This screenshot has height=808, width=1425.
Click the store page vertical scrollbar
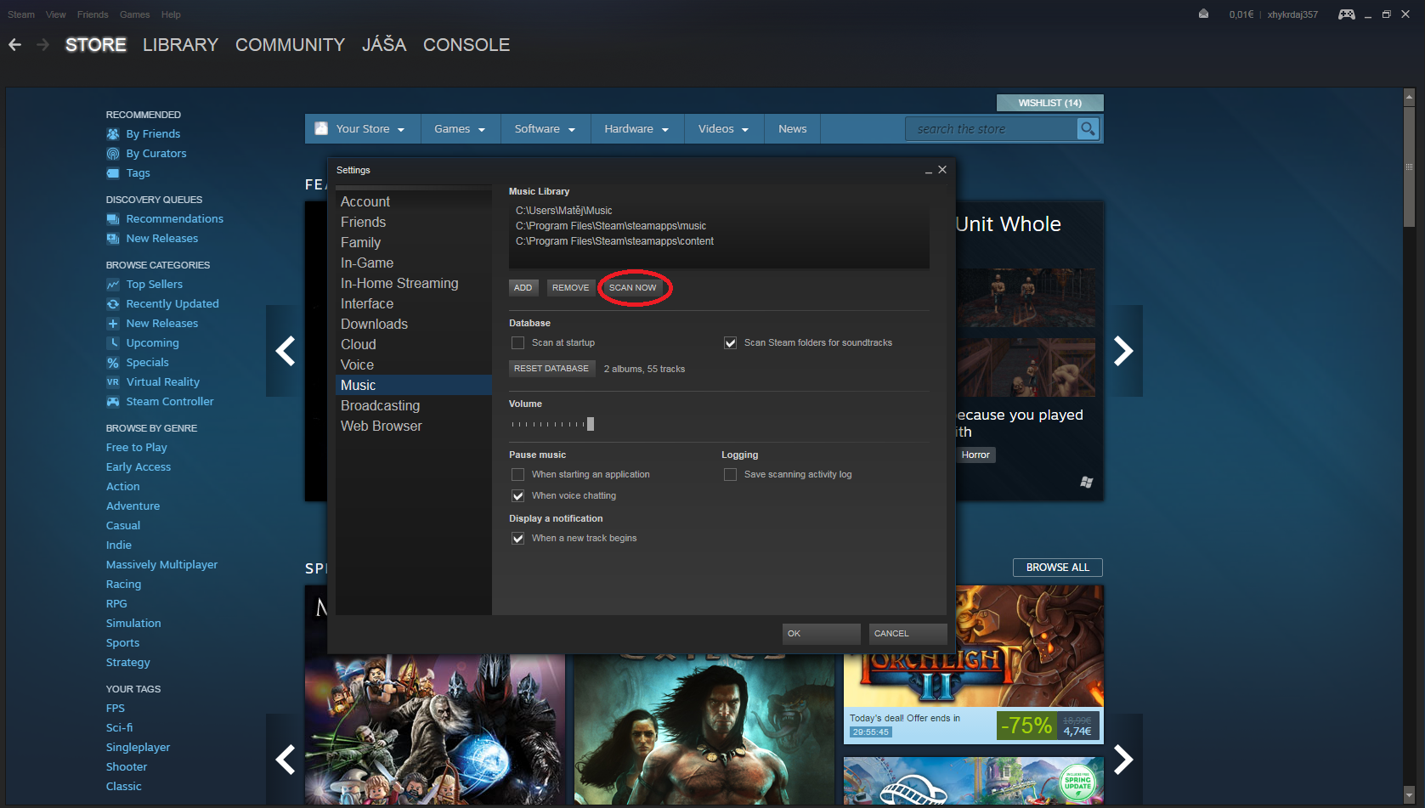click(1409, 167)
